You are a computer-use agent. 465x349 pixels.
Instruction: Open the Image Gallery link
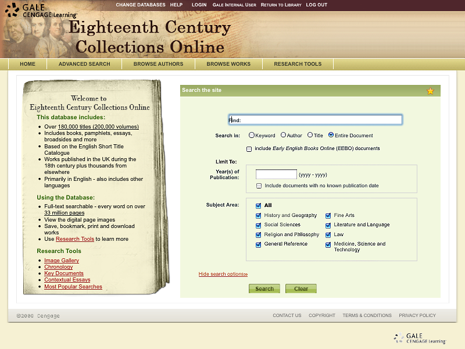pyautogui.click(x=62, y=261)
